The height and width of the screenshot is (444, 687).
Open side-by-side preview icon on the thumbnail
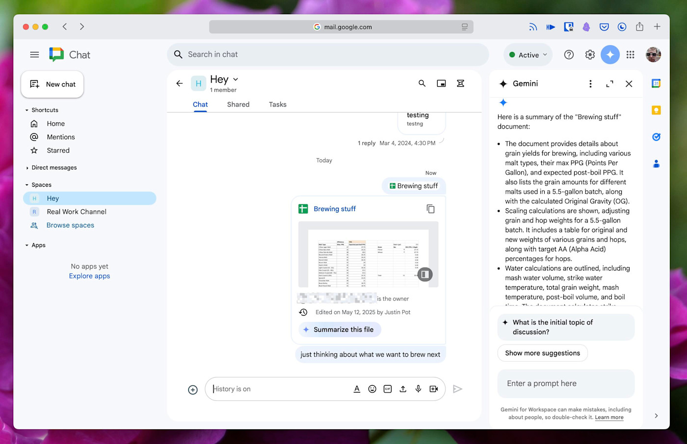(425, 274)
